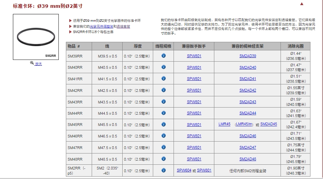Click the 物品 # column header

[79, 46]
